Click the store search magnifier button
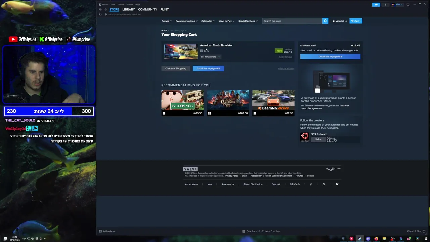The width and height of the screenshot is (430, 242). 325,21
